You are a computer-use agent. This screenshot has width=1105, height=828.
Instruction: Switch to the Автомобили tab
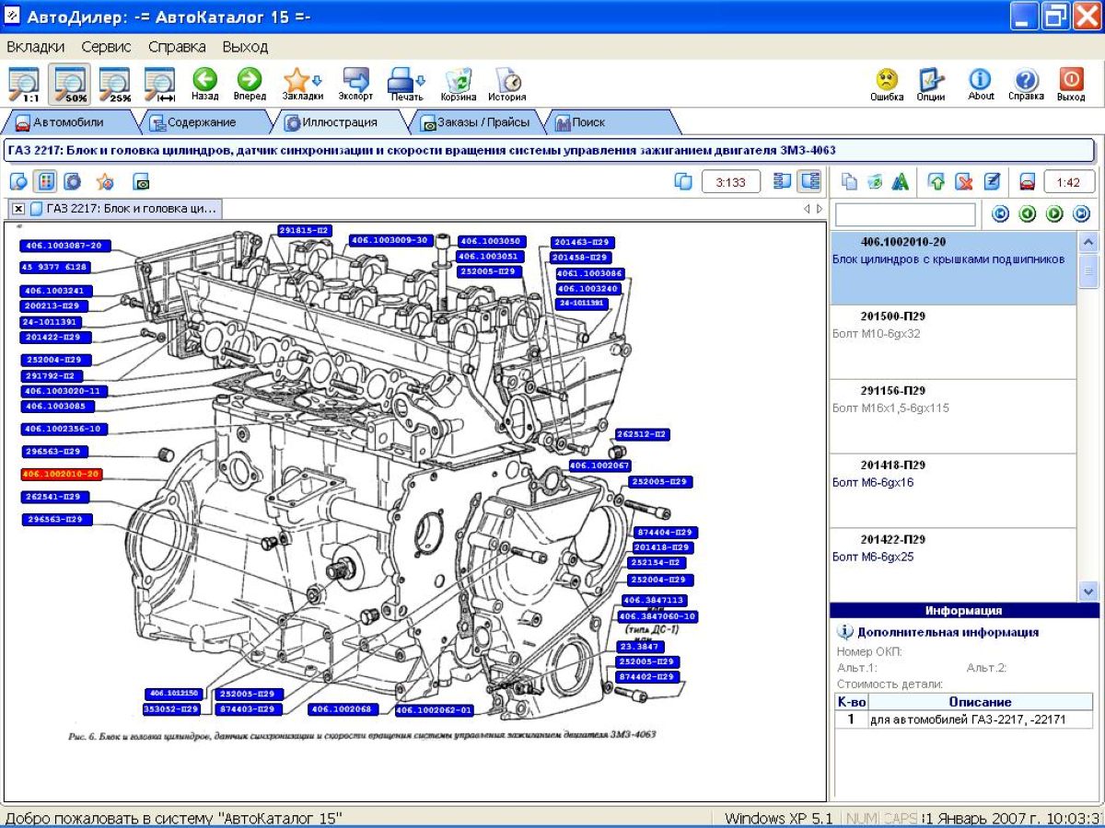[x=68, y=121]
